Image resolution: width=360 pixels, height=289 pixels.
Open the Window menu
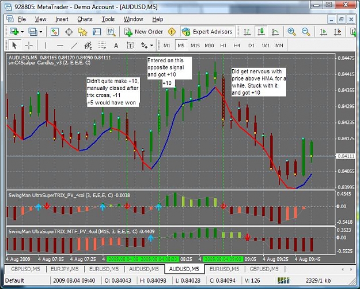(134, 19)
